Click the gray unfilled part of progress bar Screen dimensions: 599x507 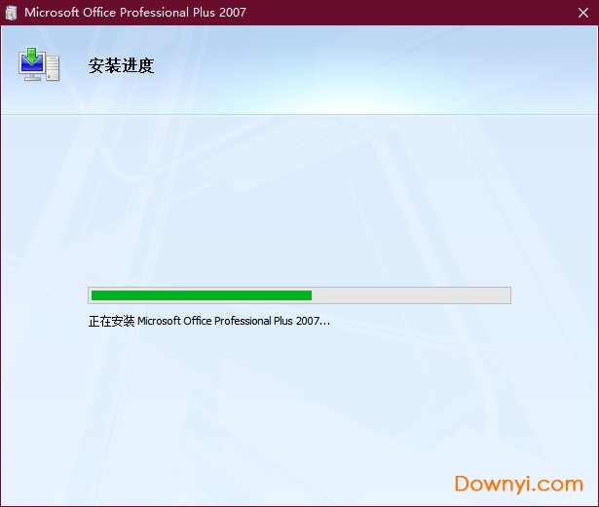click(x=409, y=295)
